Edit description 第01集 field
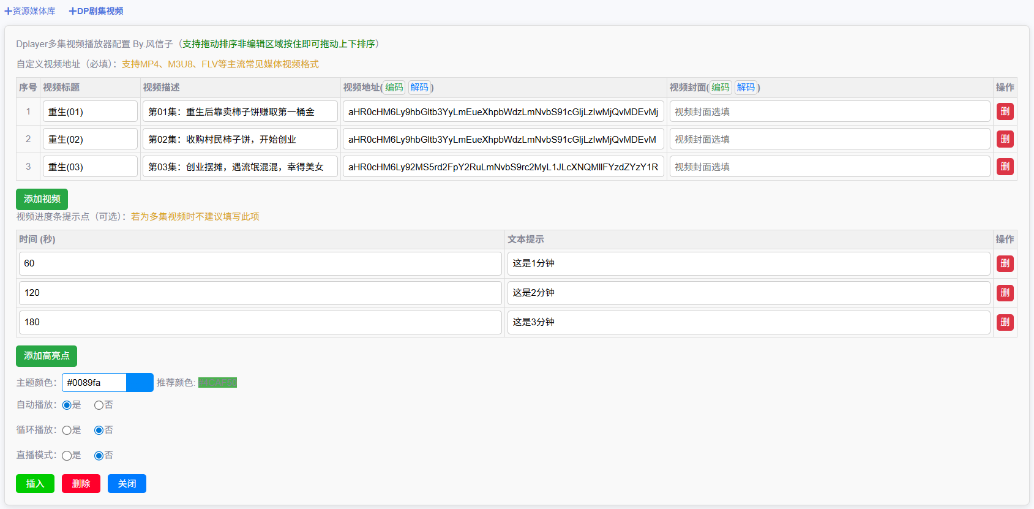Screen dimensions: 1034x509 (240, 111)
